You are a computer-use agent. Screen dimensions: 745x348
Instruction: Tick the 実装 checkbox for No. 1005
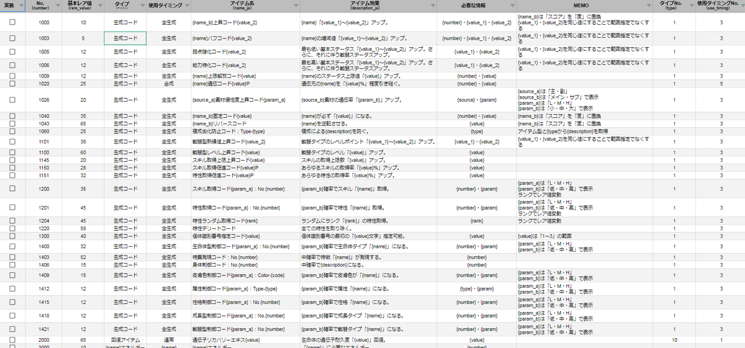point(12,52)
